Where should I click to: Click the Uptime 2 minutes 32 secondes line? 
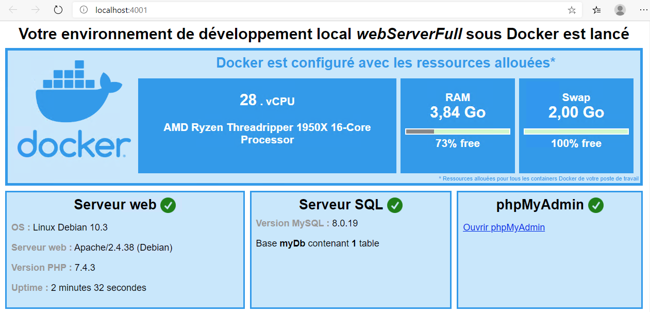pos(79,288)
